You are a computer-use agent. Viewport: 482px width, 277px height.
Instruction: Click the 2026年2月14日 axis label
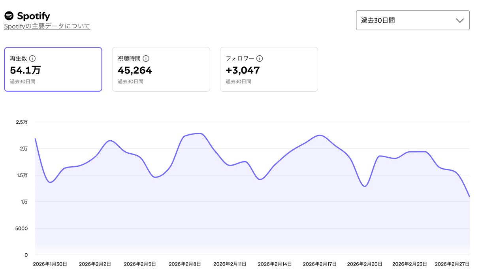pos(275,264)
